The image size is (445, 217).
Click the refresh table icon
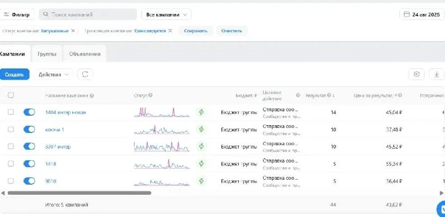[85, 75]
